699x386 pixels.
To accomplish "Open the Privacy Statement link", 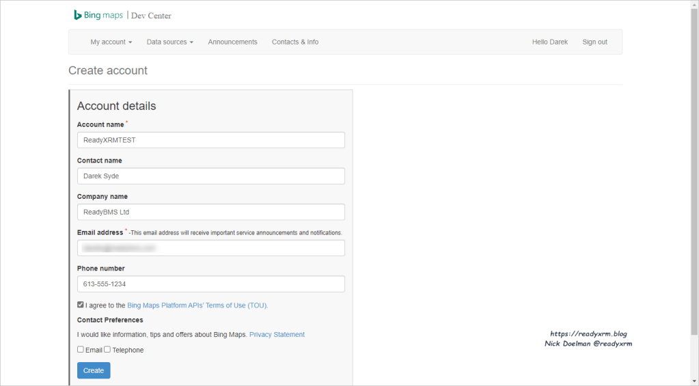I will [x=277, y=335].
